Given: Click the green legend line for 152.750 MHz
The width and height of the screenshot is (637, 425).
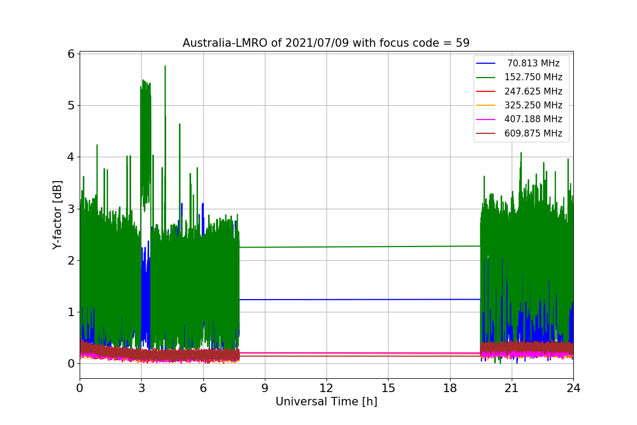Looking at the screenshot, I should tap(486, 78).
